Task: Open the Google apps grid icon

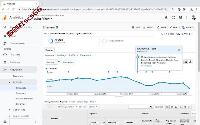Action: pos(174,17)
